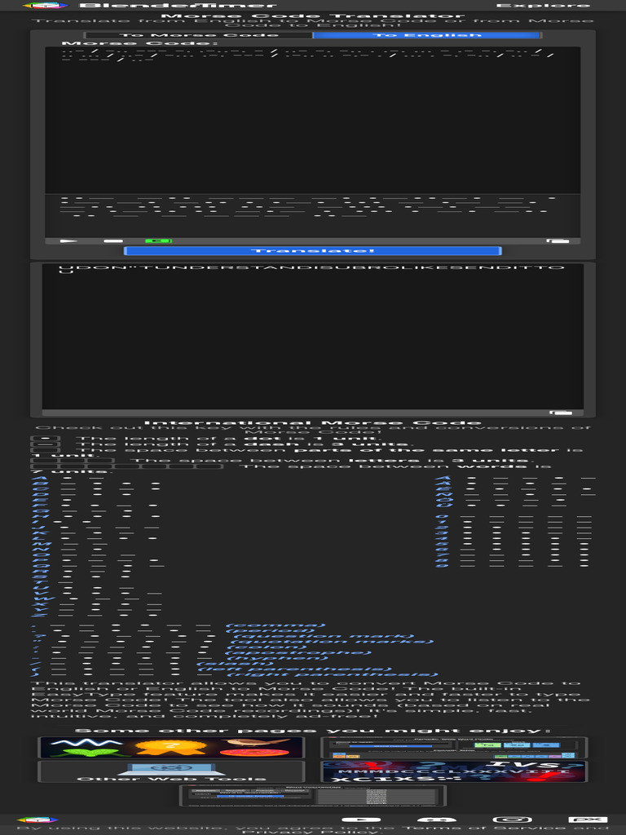Switch to the To Morse Code tab
Viewport: 626px width, 835px height.
tap(199, 35)
